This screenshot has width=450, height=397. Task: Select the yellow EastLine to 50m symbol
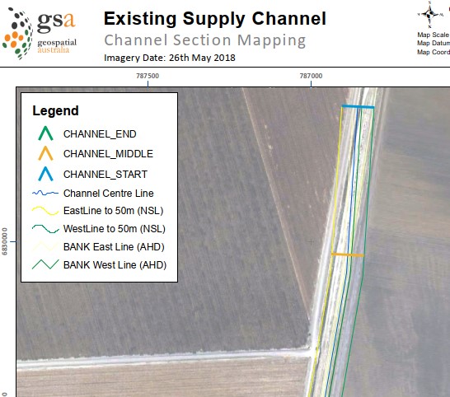tap(45, 211)
